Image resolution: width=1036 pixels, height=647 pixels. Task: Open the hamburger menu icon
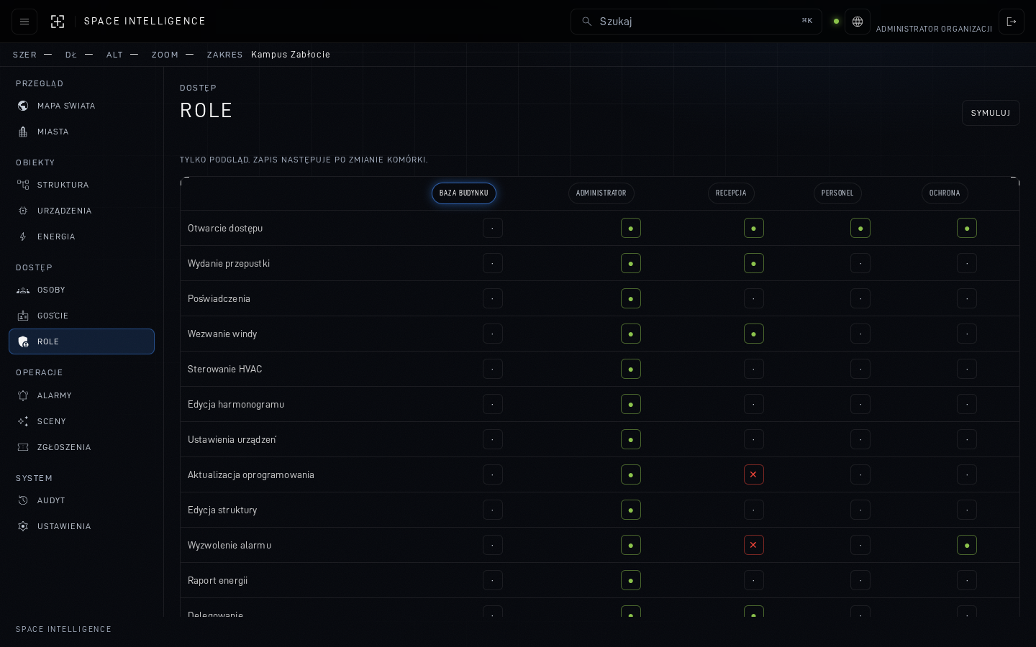tap(24, 22)
